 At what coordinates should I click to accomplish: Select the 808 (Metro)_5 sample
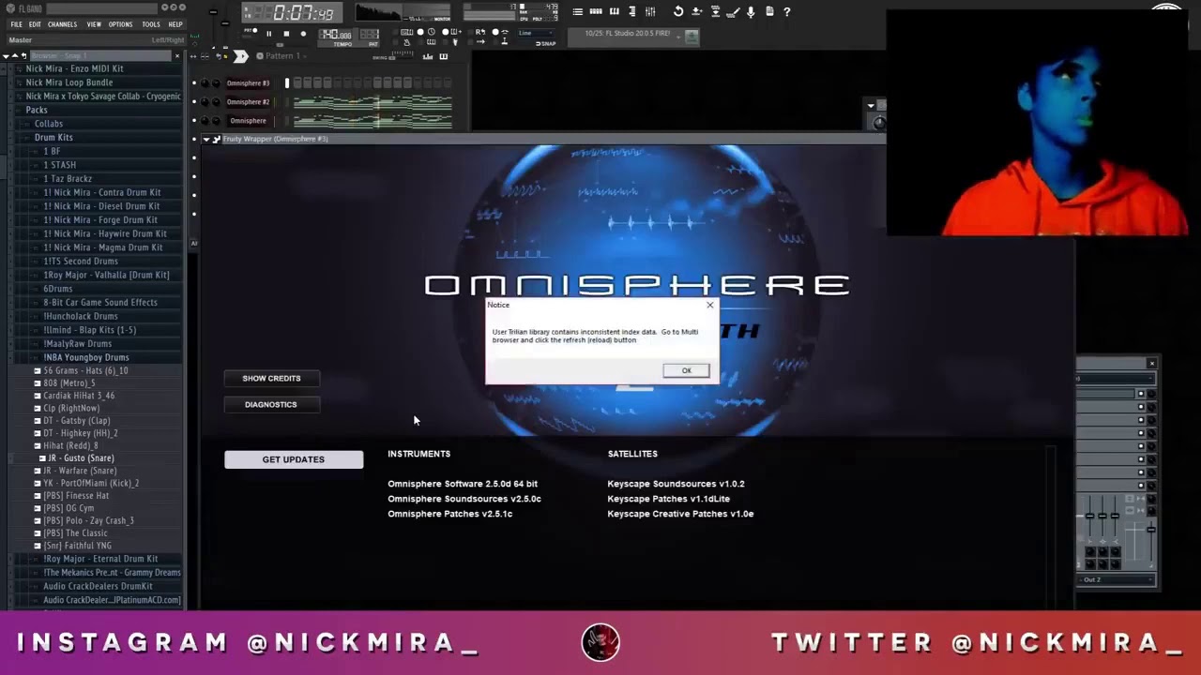69,383
